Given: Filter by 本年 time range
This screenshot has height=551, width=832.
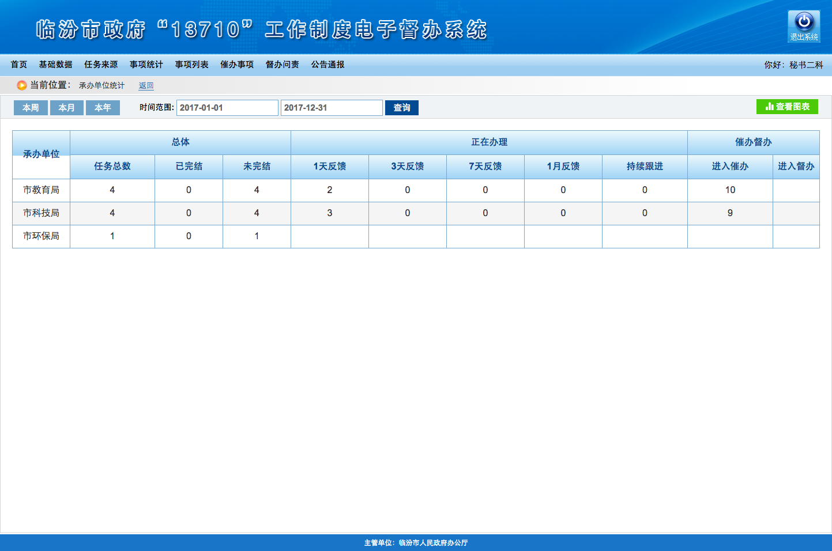Looking at the screenshot, I should [103, 108].
